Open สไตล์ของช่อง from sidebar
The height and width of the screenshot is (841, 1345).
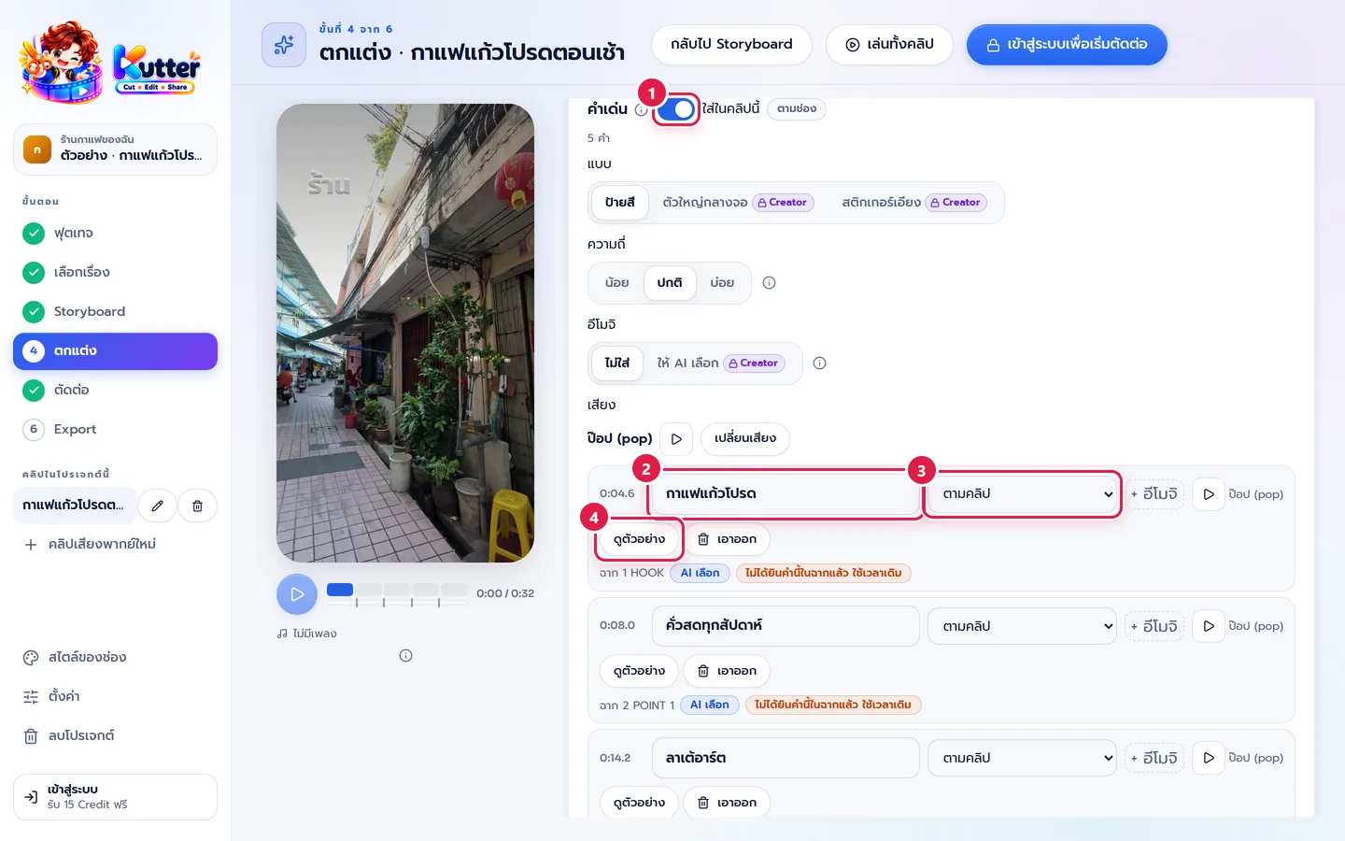115,657
